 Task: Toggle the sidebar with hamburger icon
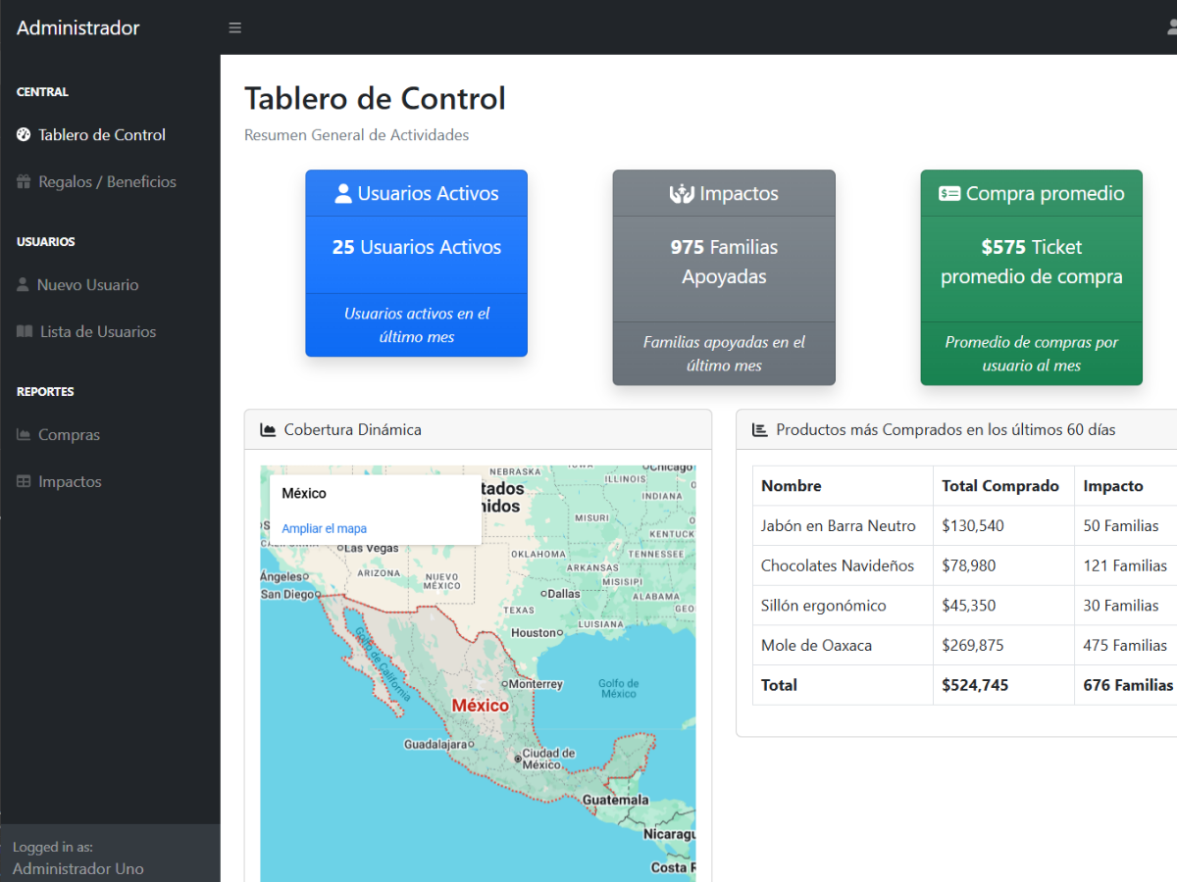coord(235,27)
